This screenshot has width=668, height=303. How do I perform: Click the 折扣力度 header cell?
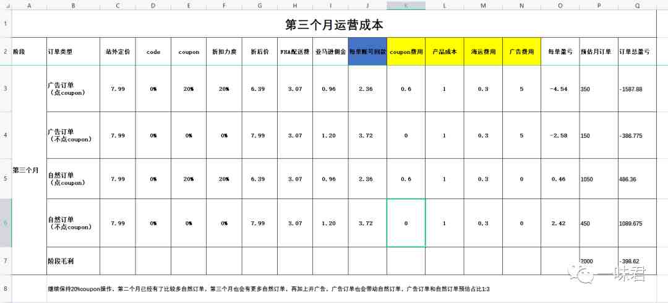pos(224,51)
